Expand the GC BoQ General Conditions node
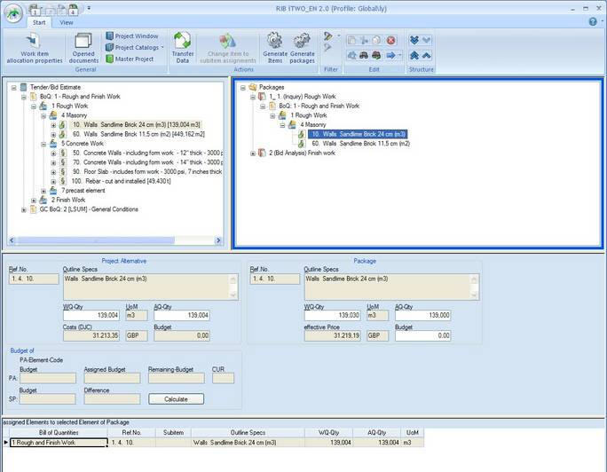Image resolution: width=607 pixels, height=472 pixels. pos(23,209)
